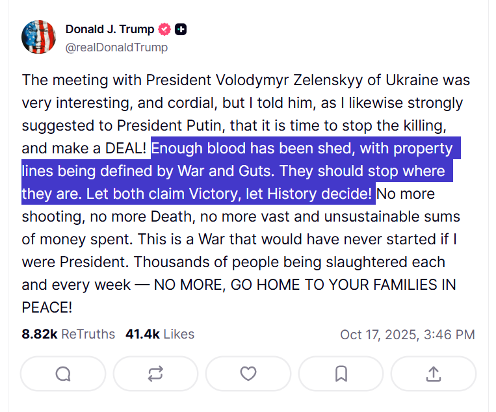
Task: Bookmark this post
Action: (341, 374)
